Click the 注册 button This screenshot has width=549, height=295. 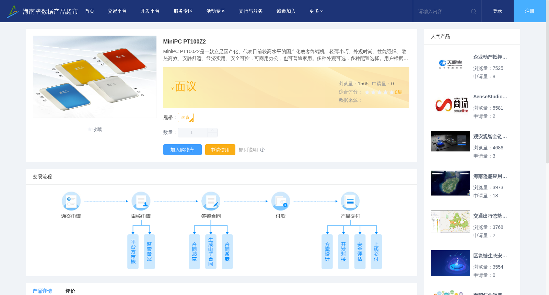[x=530, y=11]
